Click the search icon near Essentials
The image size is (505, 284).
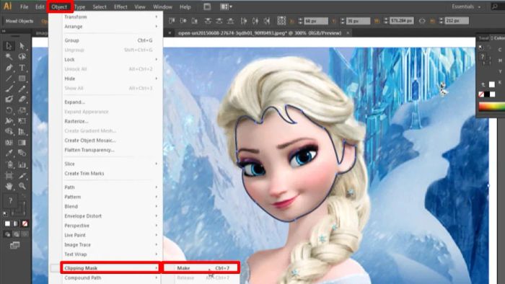point(495,6)
